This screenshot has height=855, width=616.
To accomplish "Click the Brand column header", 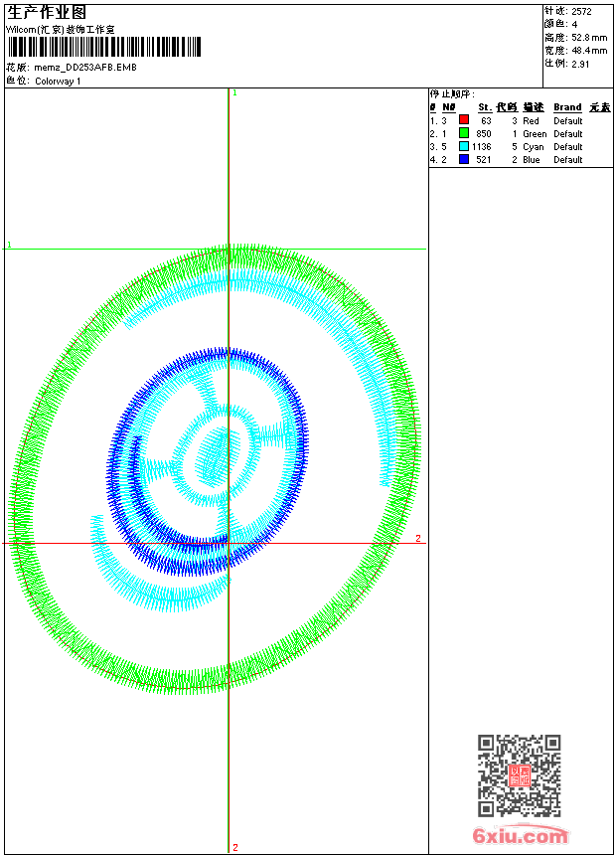I will 567,107.
